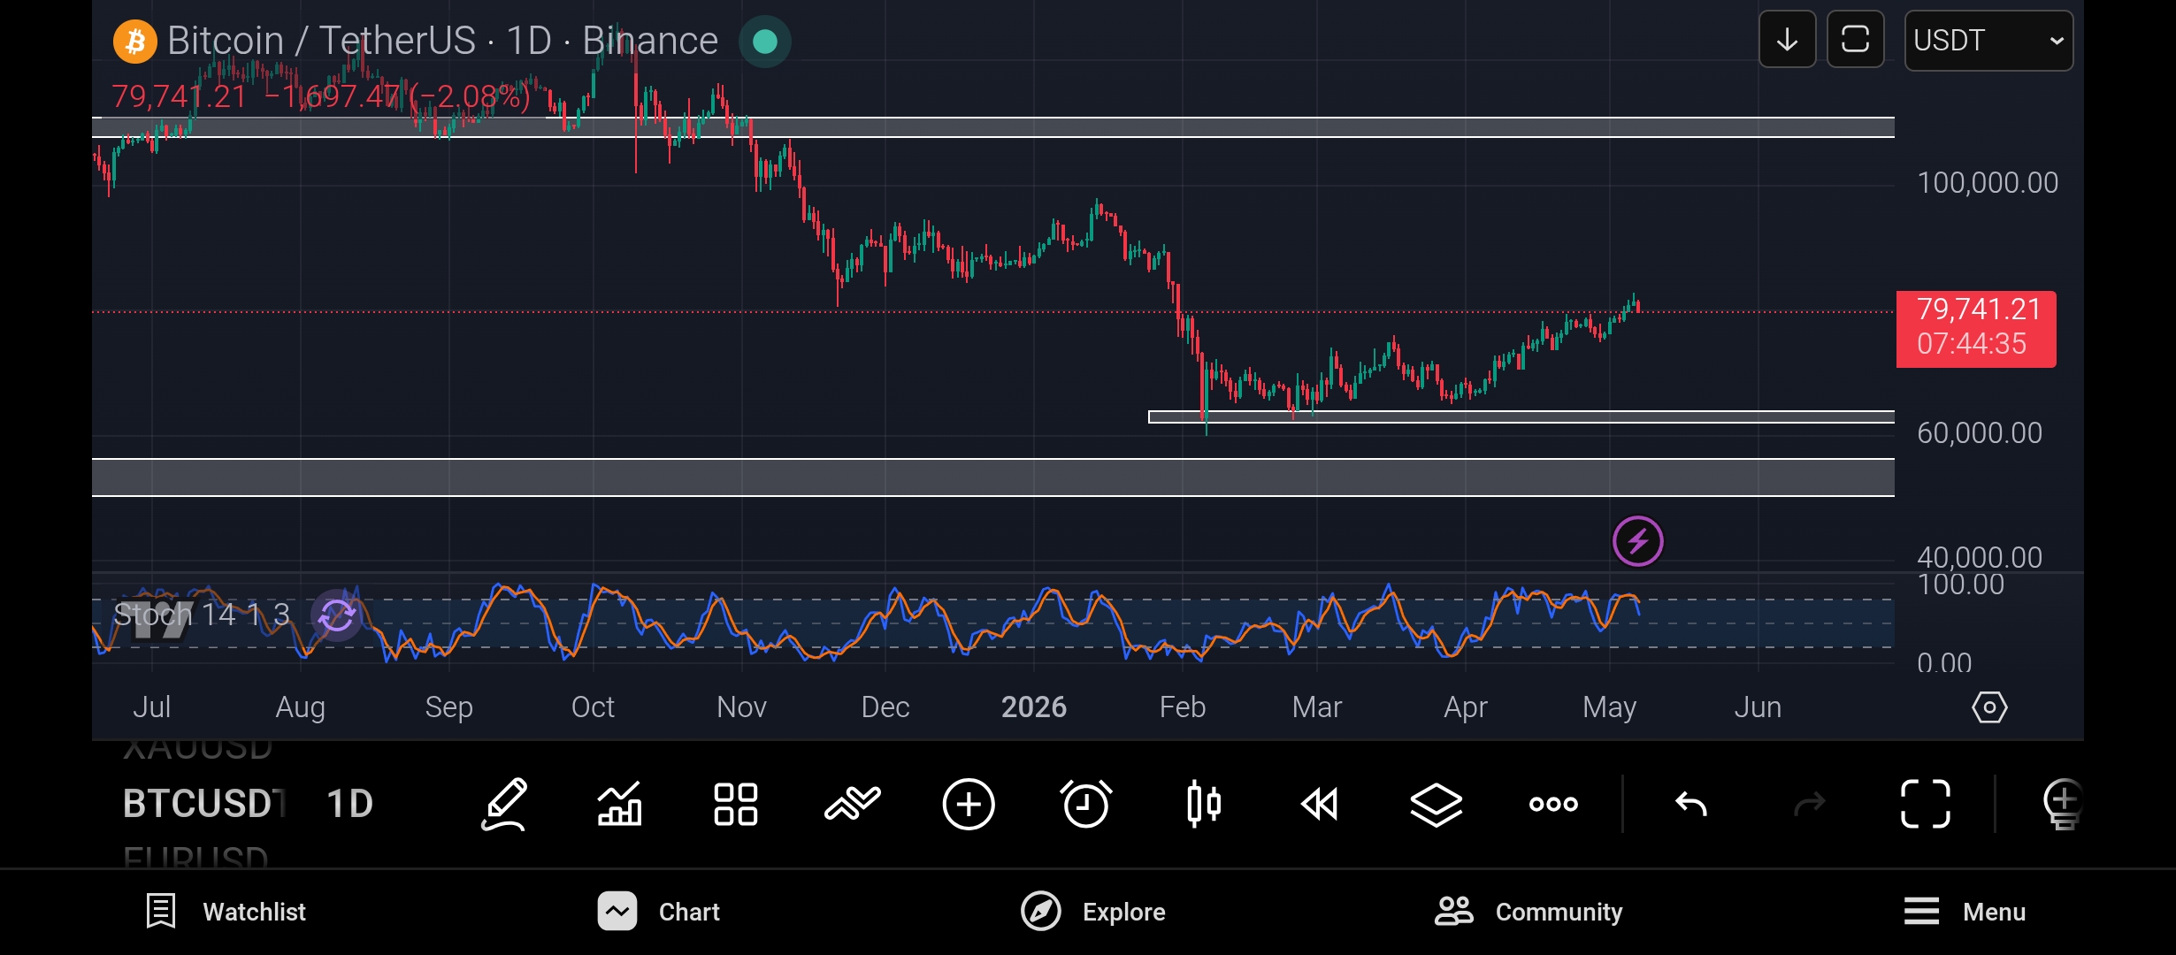The height and width of the screenshot is (955, 2176).
Task: Tap the double trend-line icon in toolbar
Action: click(x=852, y=804)
